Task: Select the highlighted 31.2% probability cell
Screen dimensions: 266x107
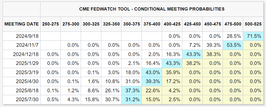Action: 132,99
